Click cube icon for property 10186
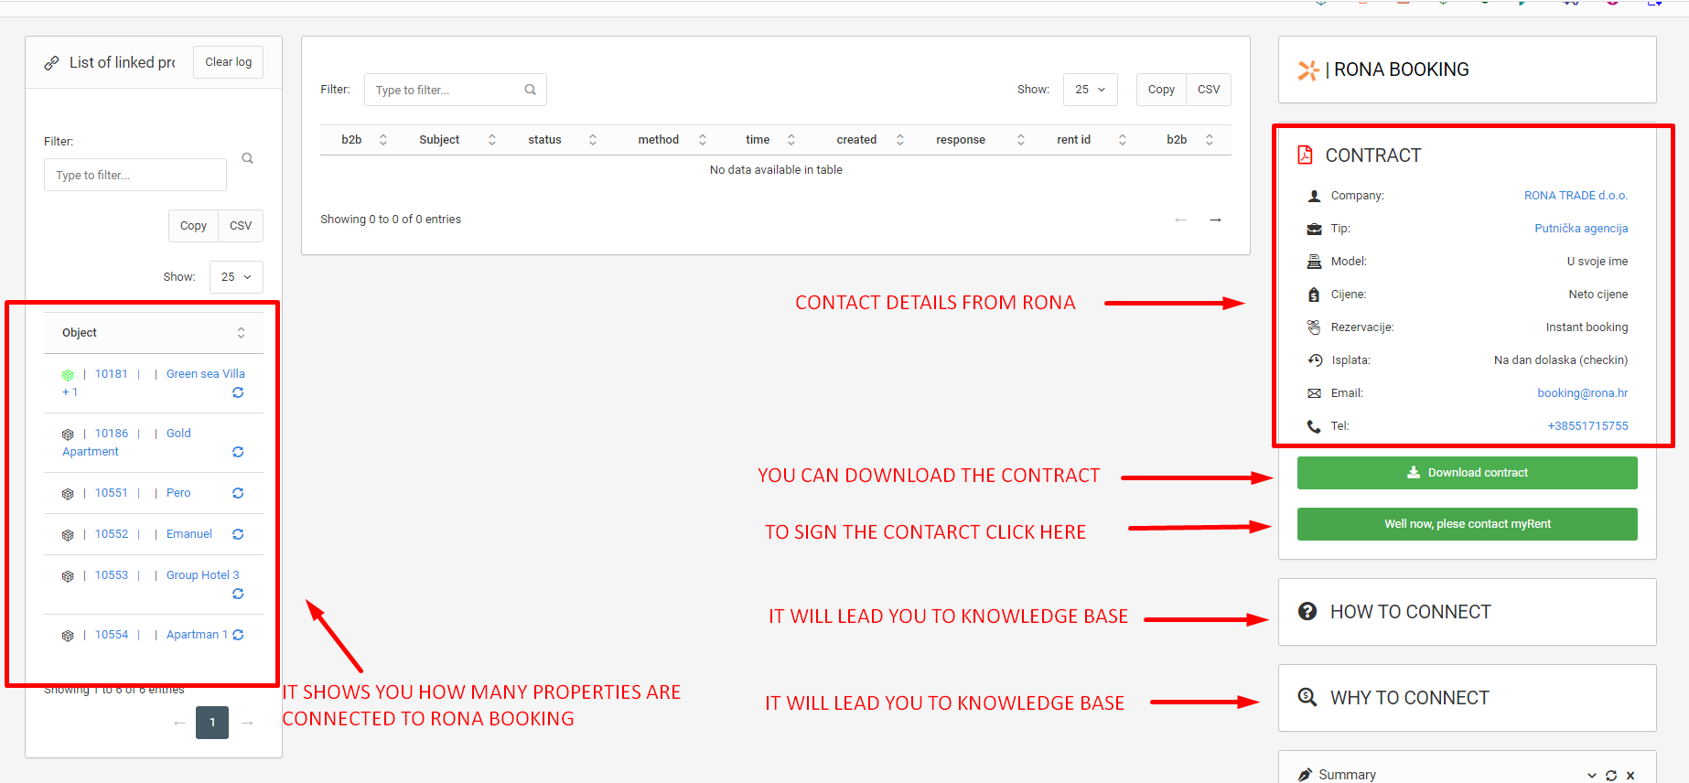 (x=68, y=434)
